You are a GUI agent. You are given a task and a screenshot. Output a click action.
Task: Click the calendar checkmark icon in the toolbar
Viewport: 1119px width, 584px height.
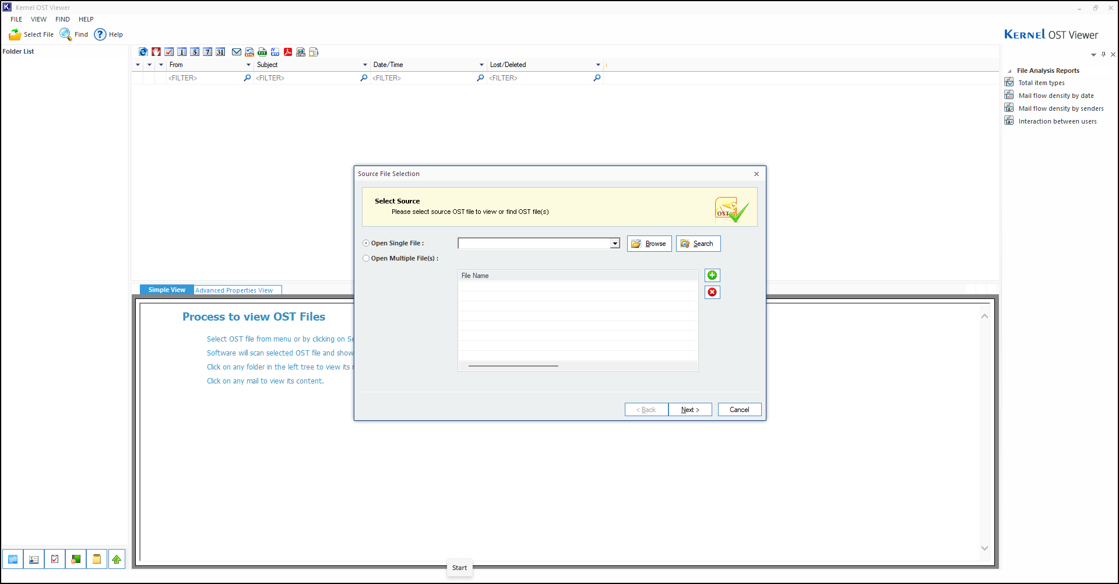[x=169, y=52]
